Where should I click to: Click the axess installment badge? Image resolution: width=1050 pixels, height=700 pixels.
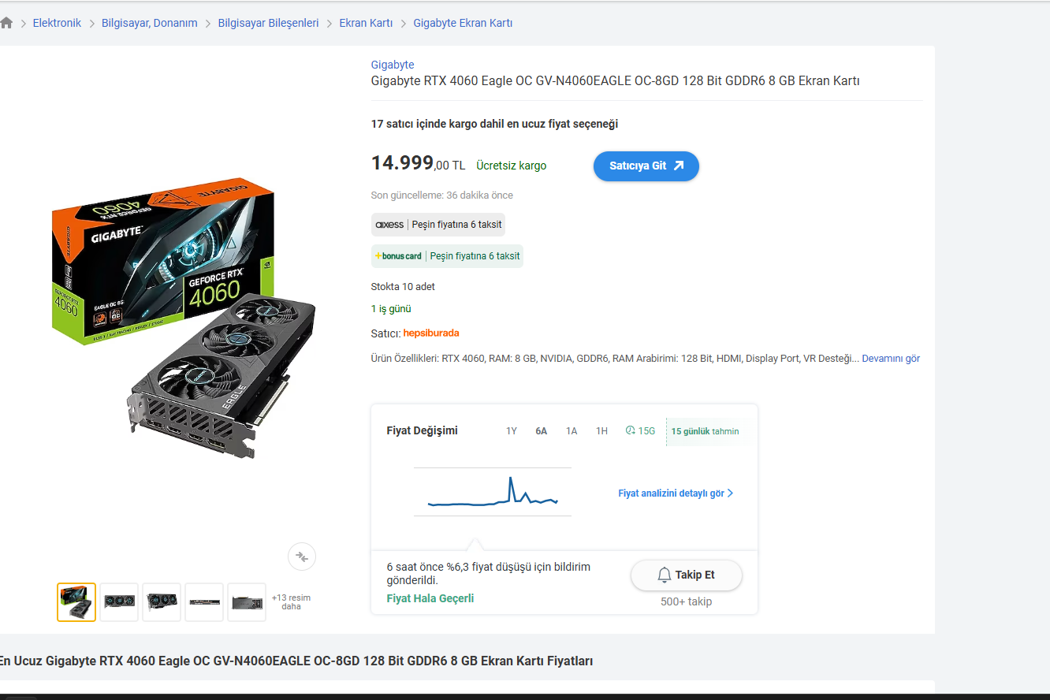438,225
